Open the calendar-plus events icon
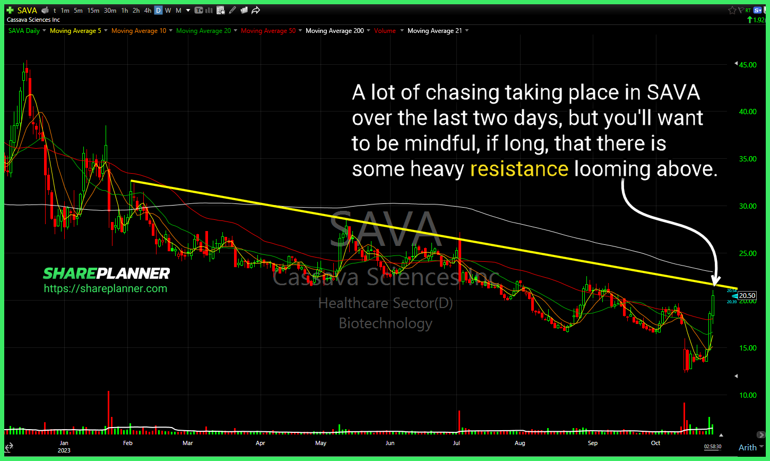 [221, 10]
